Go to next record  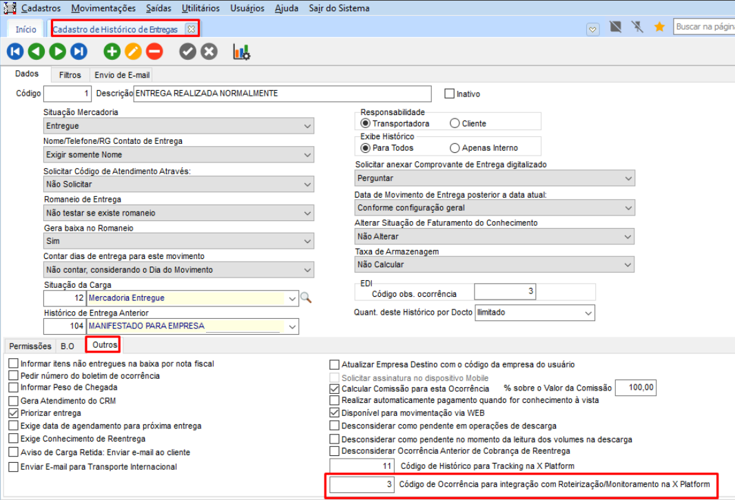58,52
